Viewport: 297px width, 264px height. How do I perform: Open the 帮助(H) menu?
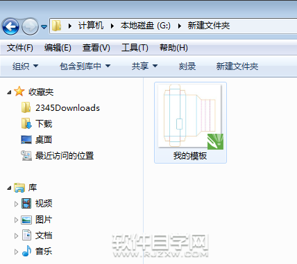(x=173, y=48)
